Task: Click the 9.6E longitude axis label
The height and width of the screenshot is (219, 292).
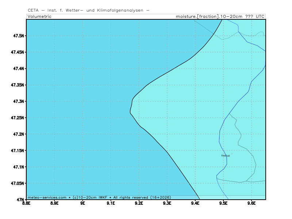Action: [x=251, y=203]
